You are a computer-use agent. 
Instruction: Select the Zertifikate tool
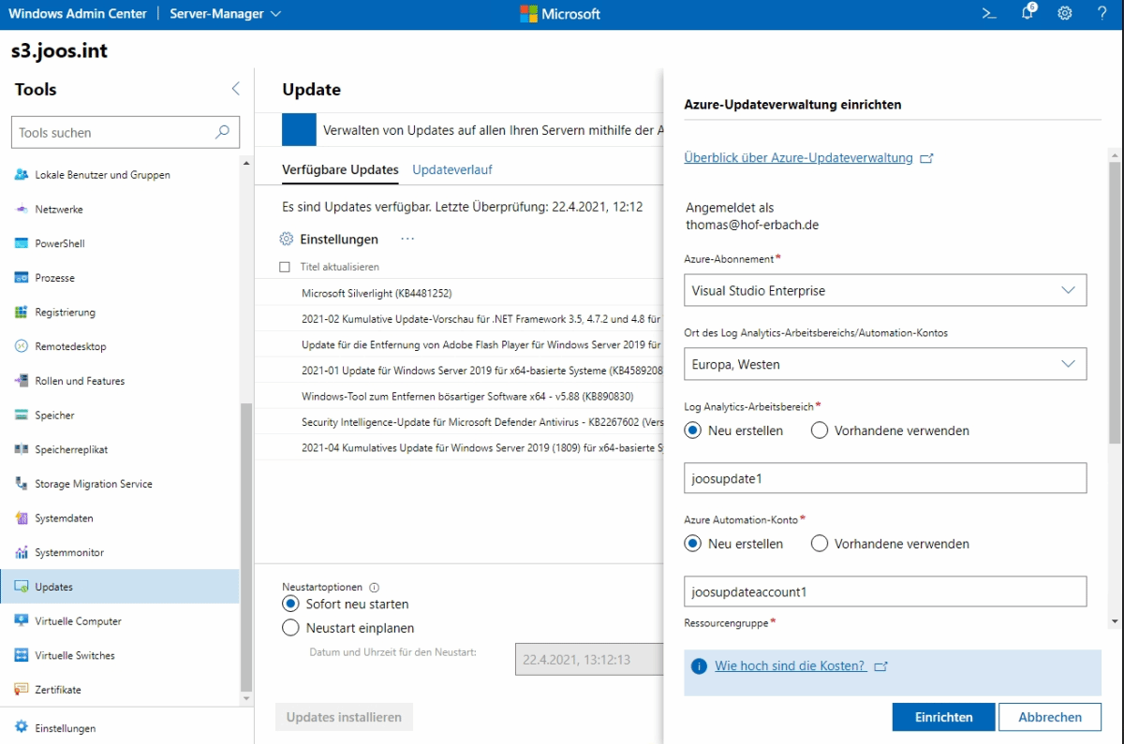coord(68,690)
